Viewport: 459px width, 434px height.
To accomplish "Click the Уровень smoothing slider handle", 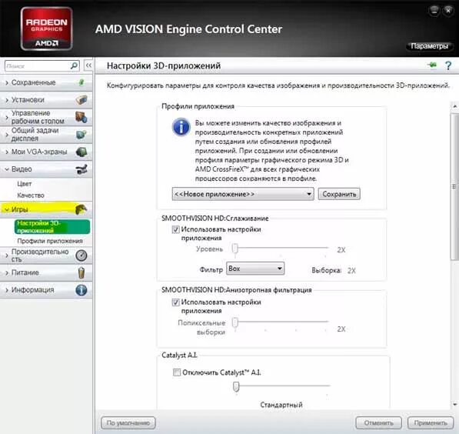I will pos(235,249).
